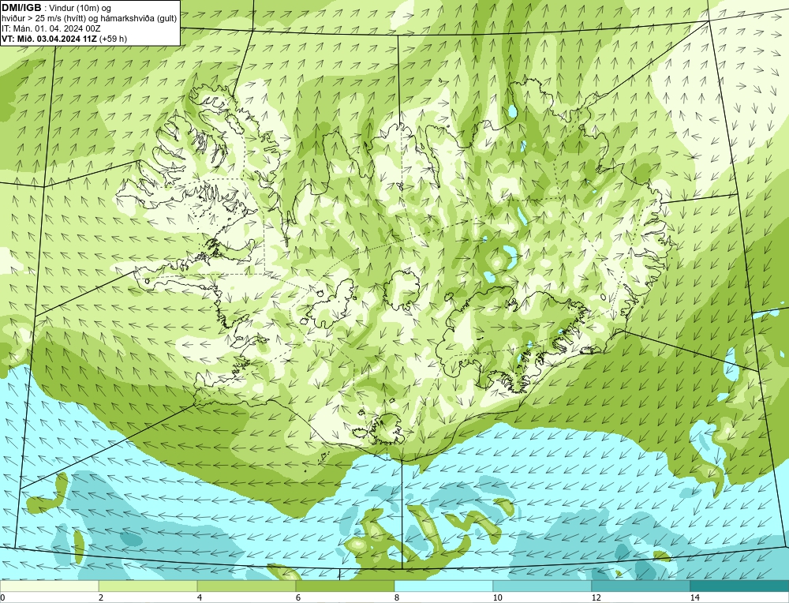Click the 12–14 m/s darker teal swatch
The width and height of the screenshot is (789, 603).
pyautogui.click(x=641, y=586)
